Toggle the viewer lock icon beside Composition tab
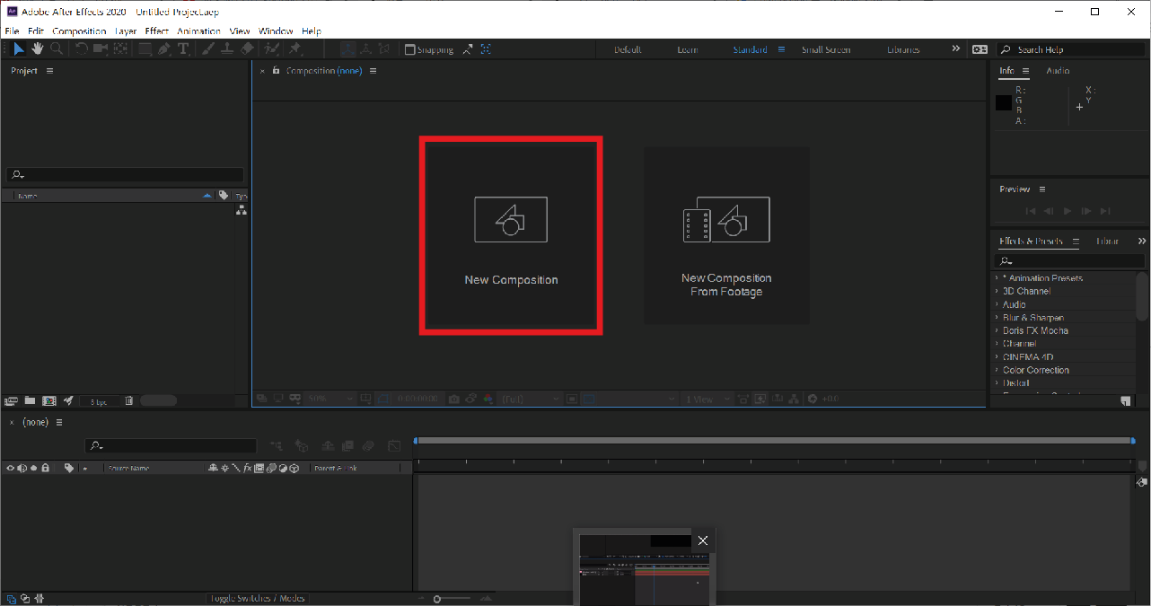Viewport: 1151px width, 606px height. 277,71
